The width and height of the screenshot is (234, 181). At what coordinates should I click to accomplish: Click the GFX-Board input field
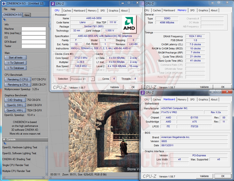(34, 42)
